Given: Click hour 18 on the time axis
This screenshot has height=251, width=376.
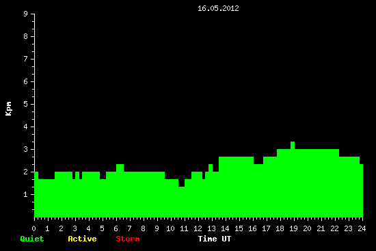Looking at the screenshot, I should (x=280, y=228).
